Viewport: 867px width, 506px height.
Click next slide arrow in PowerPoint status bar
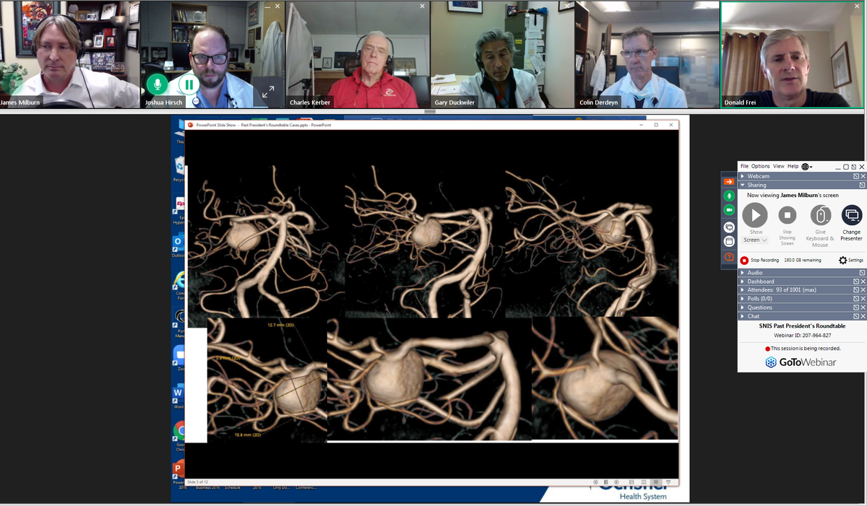(616, 481)
